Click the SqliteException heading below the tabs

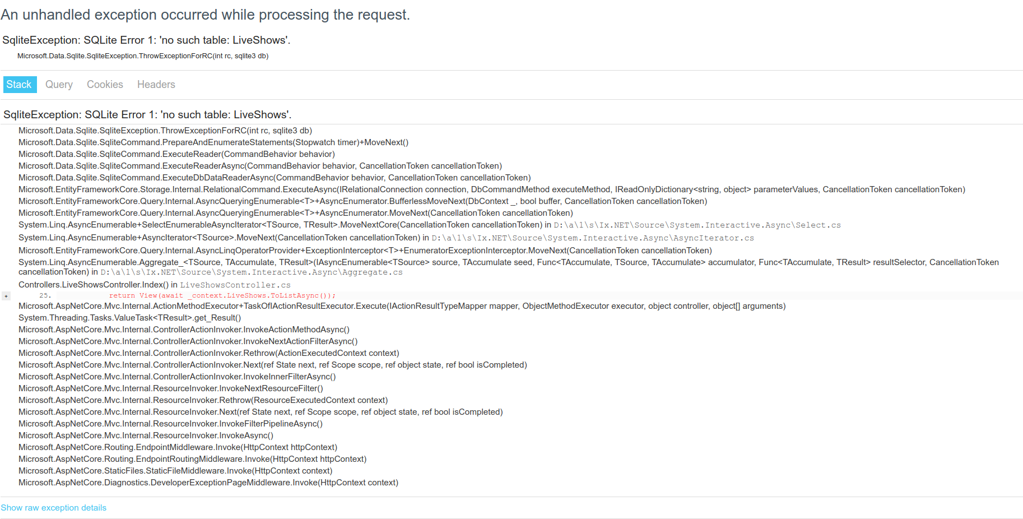[x=147, y=115]
